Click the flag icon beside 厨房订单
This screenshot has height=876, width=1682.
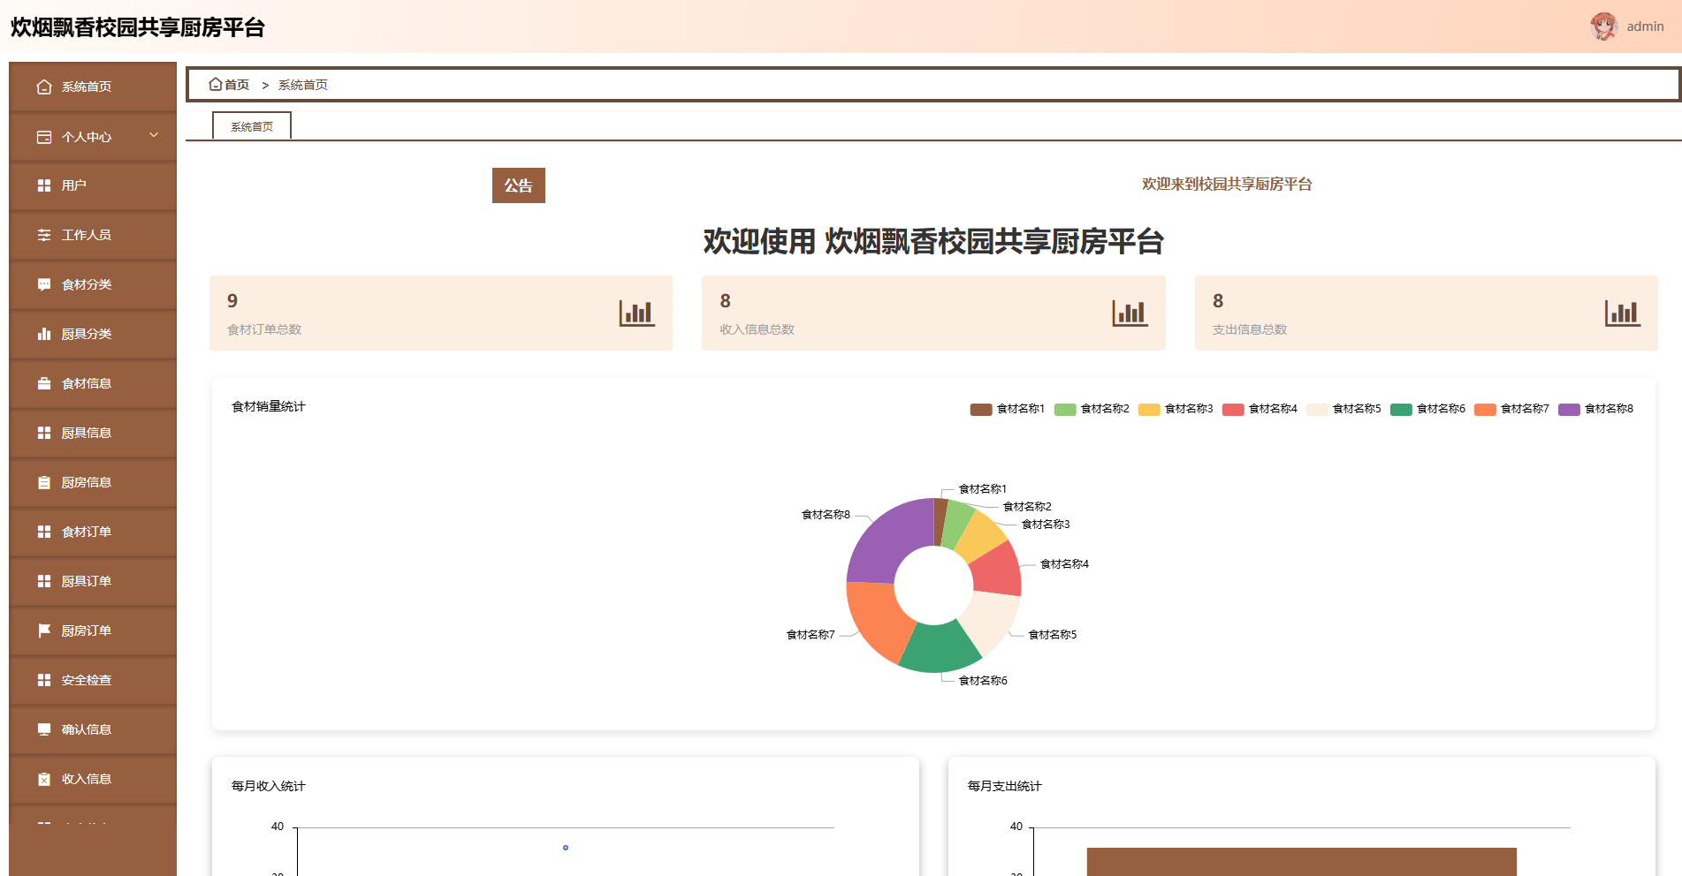(x=44, y=631)
